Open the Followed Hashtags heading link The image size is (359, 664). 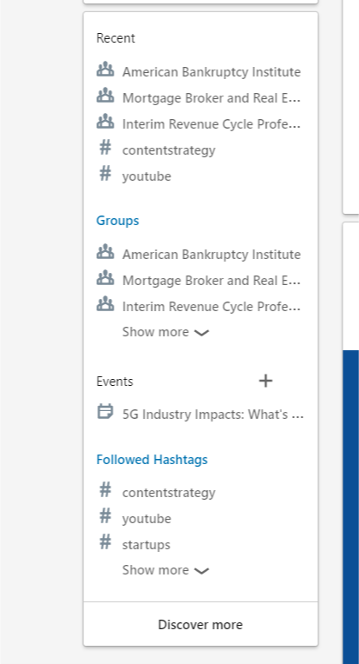(152, 460)
